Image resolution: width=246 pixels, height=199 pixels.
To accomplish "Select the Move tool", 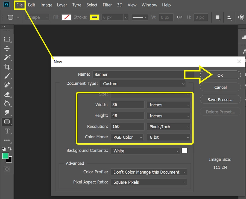I will pyautogui.click(x=7, y=49).
